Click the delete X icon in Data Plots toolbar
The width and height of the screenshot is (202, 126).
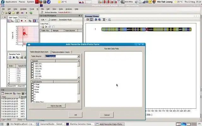46,27
